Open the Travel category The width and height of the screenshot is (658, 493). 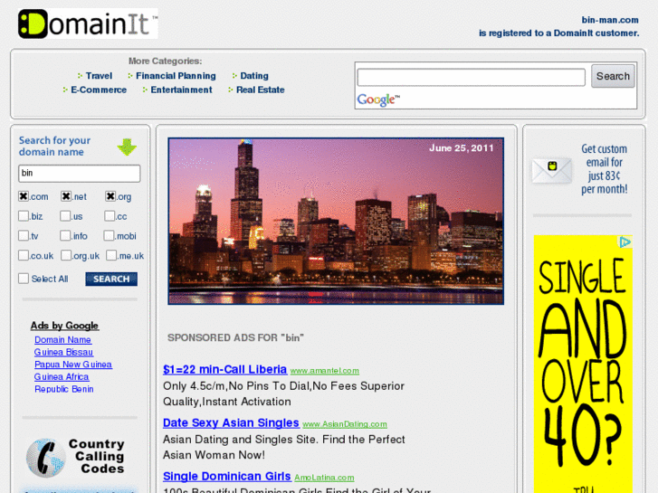[99, 76]
